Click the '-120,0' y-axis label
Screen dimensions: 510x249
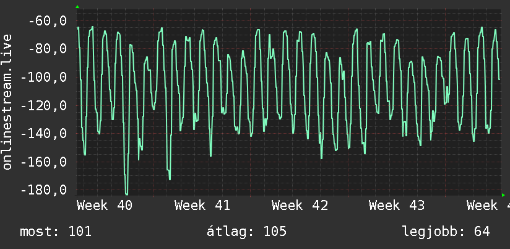[x=44, y=106]
